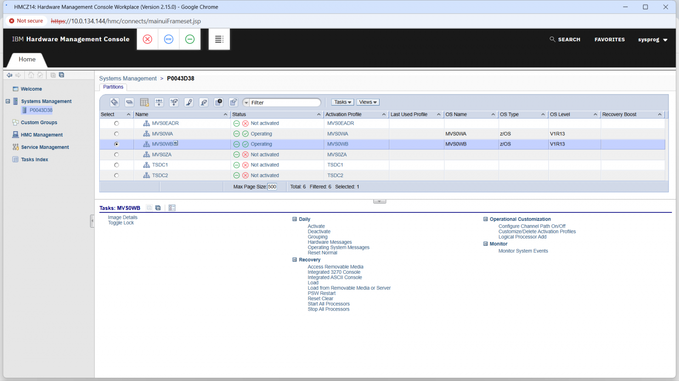Collapse the Daily task group
The image size is (679, 381).
click(295, 219)
